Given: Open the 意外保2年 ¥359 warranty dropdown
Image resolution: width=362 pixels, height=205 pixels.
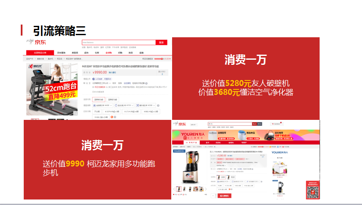Looking at the screenshot, I should (x=145, y=105).
